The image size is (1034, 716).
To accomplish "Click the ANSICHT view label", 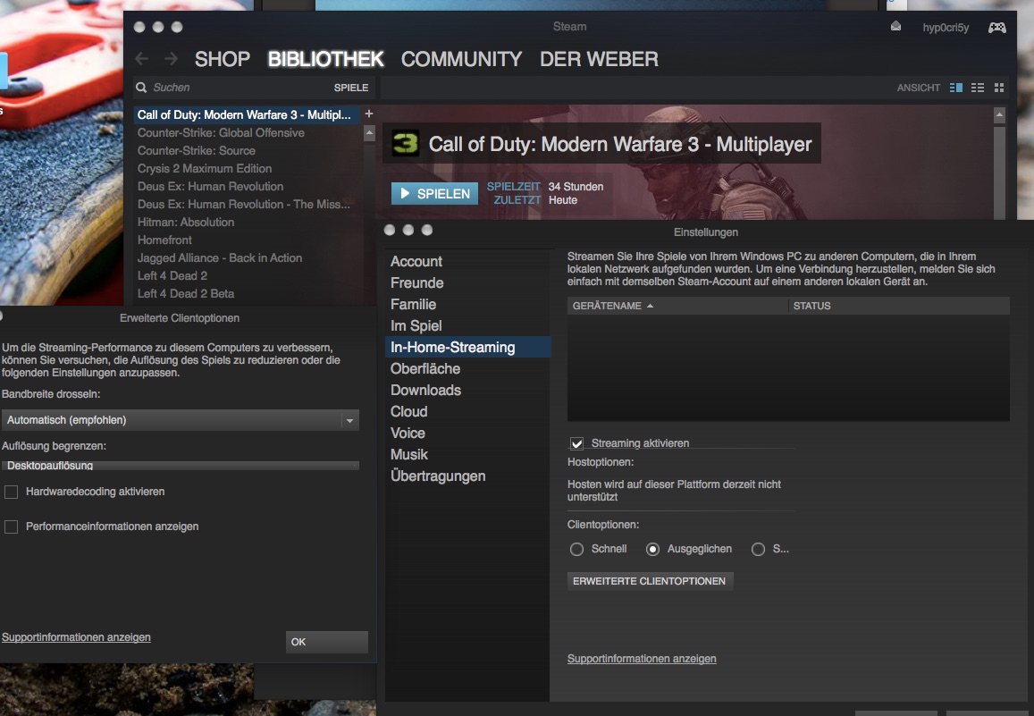I will click(918, 88).
